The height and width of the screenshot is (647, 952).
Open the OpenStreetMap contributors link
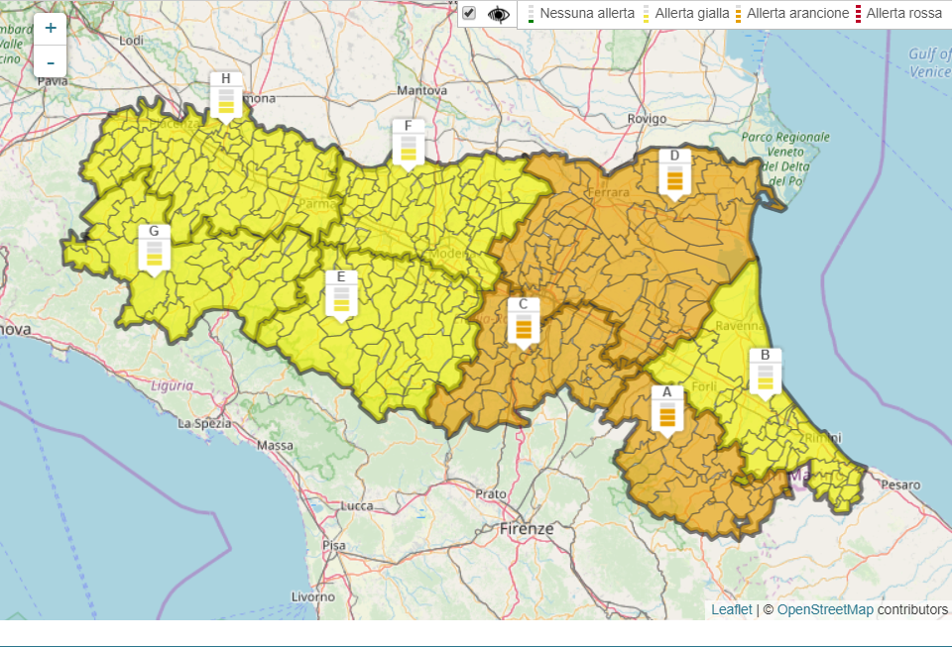tap(824, 609)
